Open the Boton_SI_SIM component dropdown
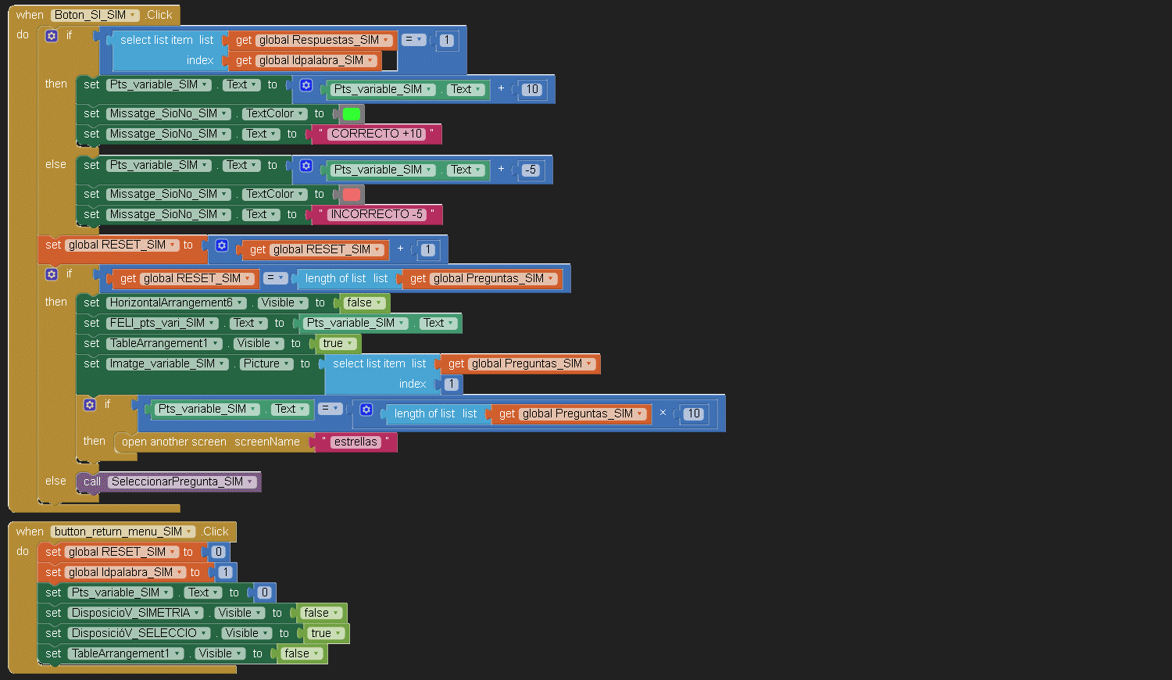Viewport: 1172px width, 680px height. pos(95,15)
